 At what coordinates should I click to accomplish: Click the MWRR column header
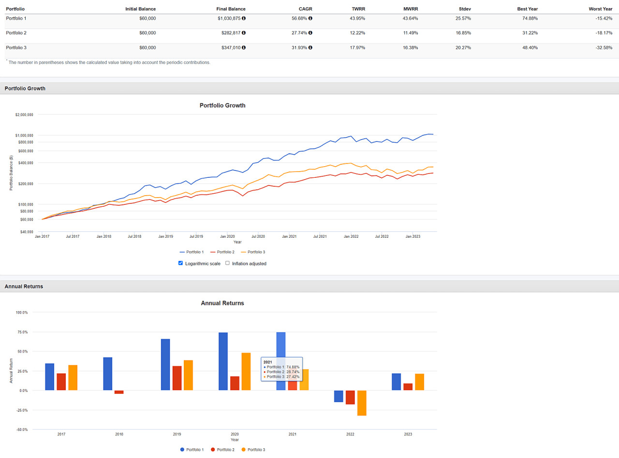point(411,9)
